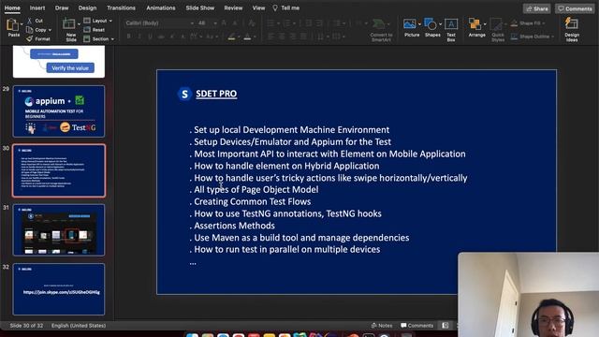This screenshot has height=337, width=599.
Task: Toggle Bold formatting
Action: click(129, 37)
